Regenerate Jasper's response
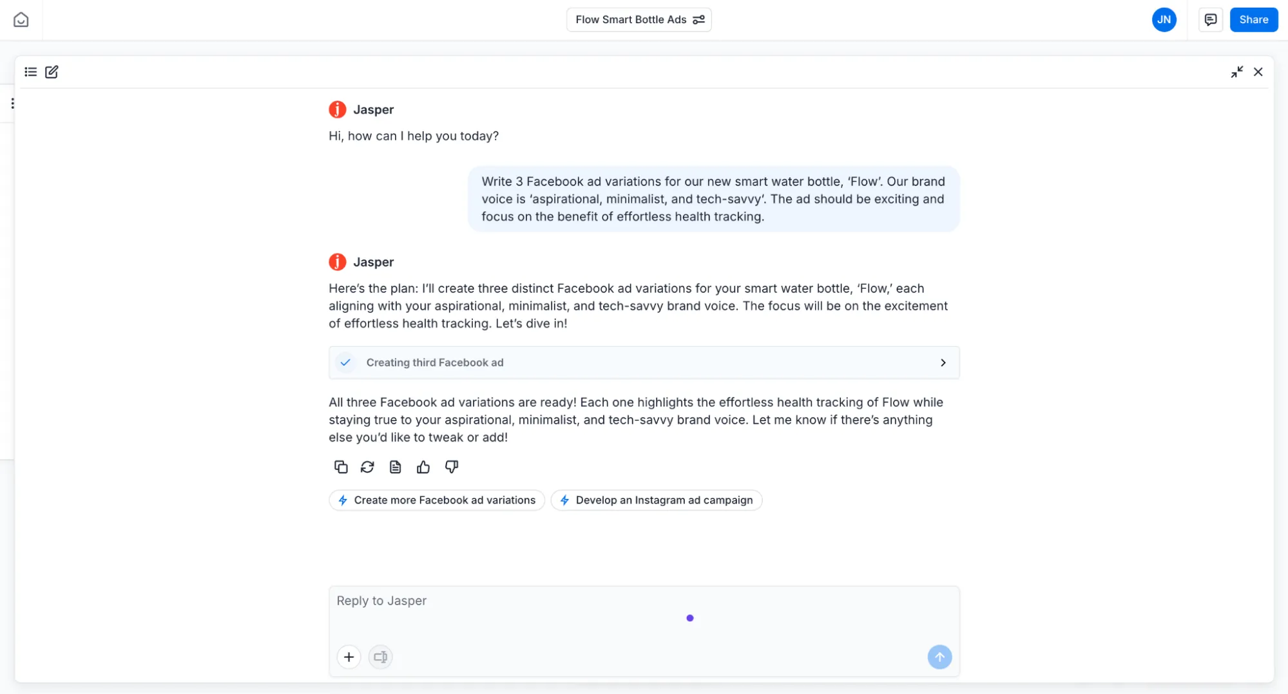 pos(367,467)
